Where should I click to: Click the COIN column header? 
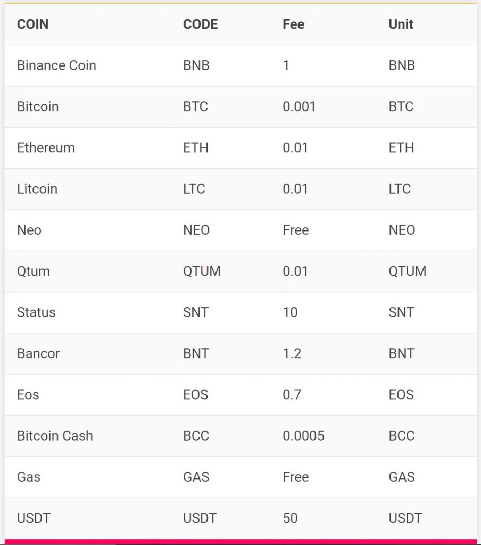[32, 24]
